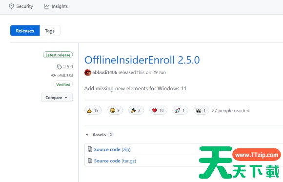Select the Releases tab
This screenshot has width=283, height=182.
pos(25,31)
